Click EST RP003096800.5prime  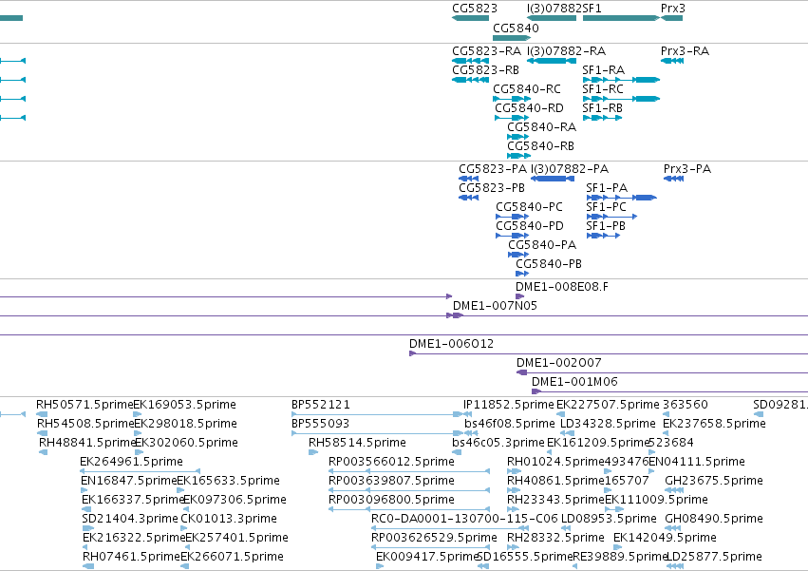[x=409, y=509]
